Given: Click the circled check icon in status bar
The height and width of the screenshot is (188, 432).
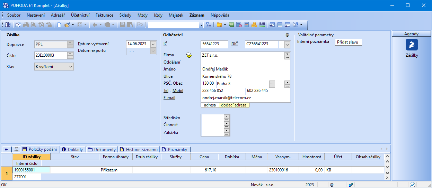Looking at the screenshot, I should point(412,185).
